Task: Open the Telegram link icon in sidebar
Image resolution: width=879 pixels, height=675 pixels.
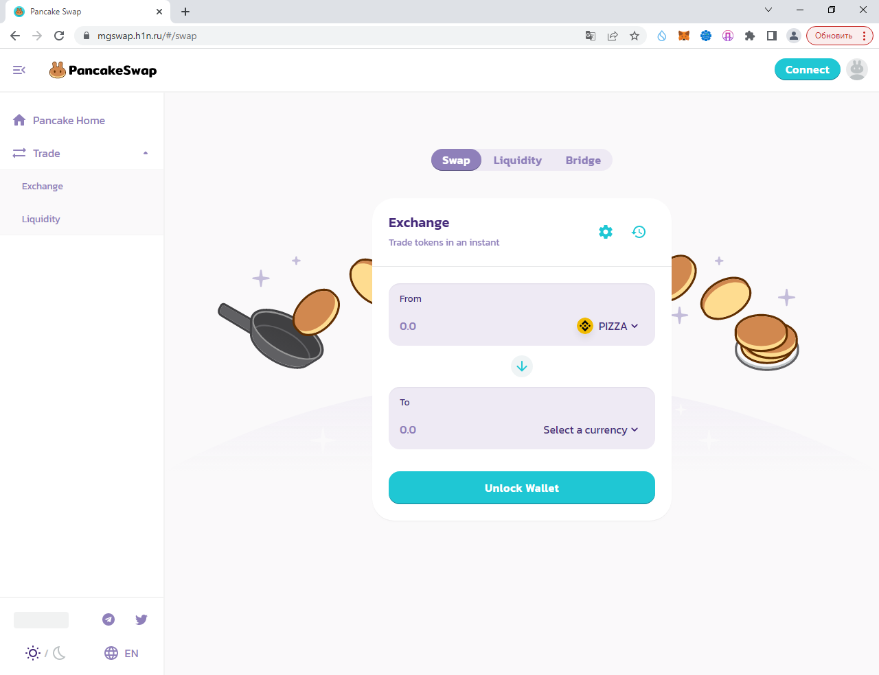Action: click(x=109, y=619)
